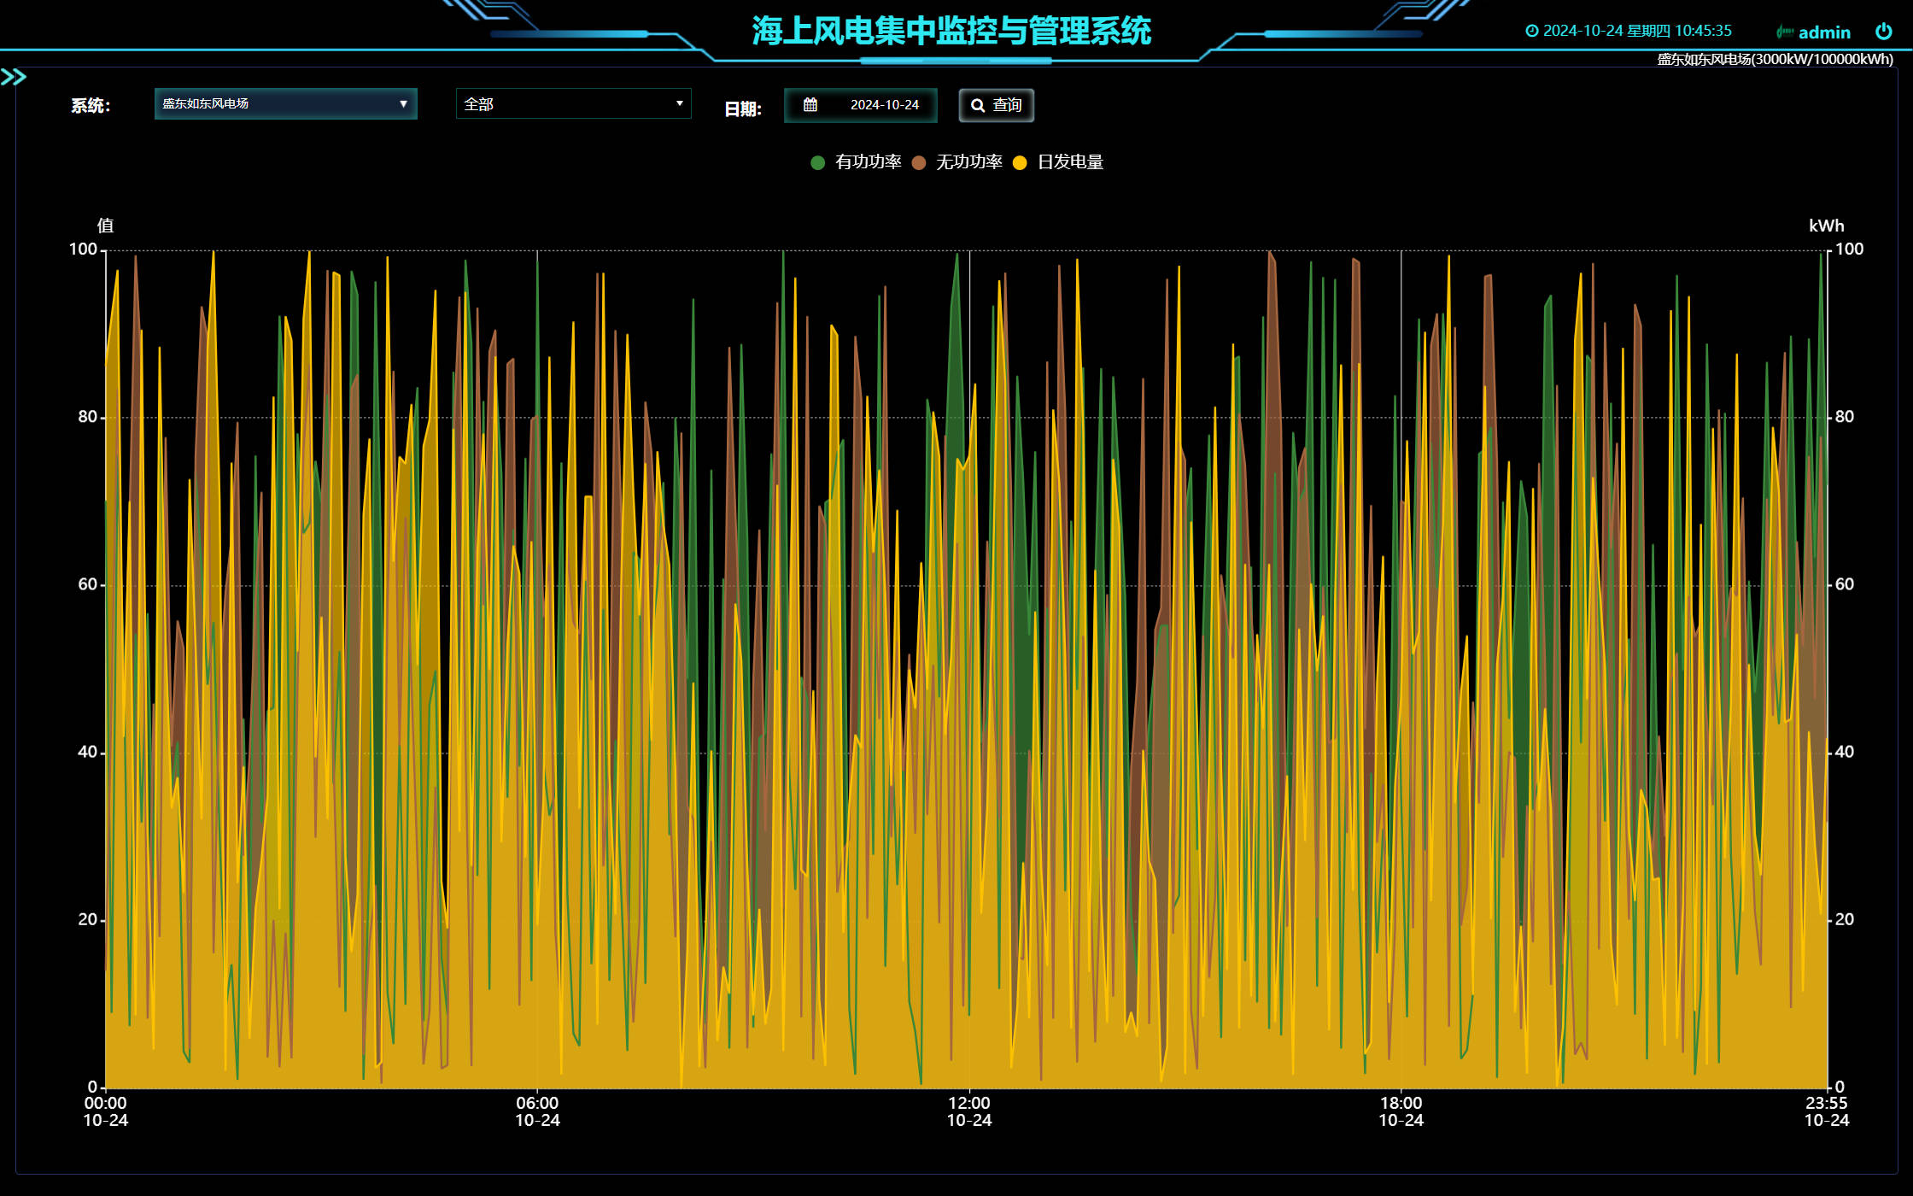Click the 2024-10-24 date input field
1913x1196 pixels.
[x=884, y=104]
